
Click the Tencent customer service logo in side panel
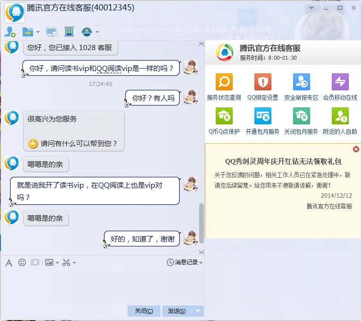coord(225,52)
